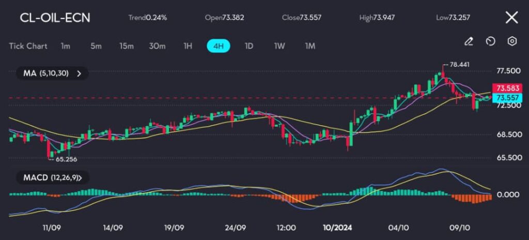Select the pencil drawing tool
529x240 pixels.
(469, 41)
